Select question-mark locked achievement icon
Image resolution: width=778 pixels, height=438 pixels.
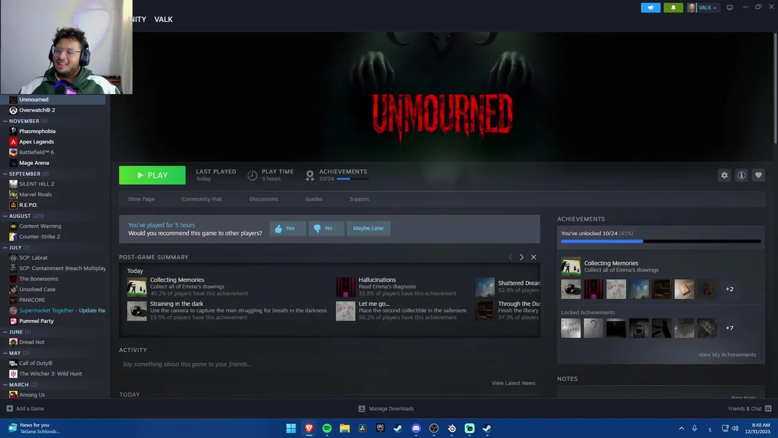tap(593, 328)
